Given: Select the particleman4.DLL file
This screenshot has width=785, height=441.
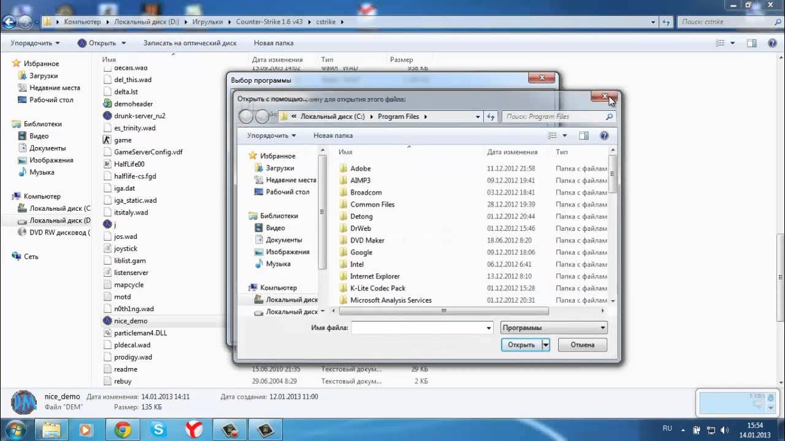Looking at the screenshot, I should (x=140, y=333).
